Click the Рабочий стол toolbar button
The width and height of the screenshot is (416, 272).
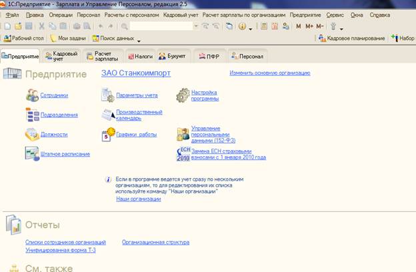pos(23,38)
